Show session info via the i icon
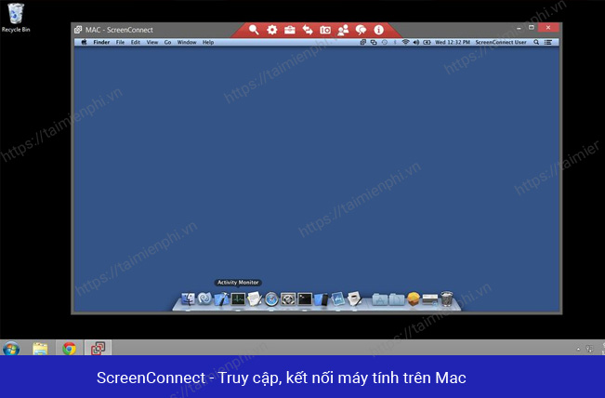This screenshot has width=605, height=398. click(379, 30)
